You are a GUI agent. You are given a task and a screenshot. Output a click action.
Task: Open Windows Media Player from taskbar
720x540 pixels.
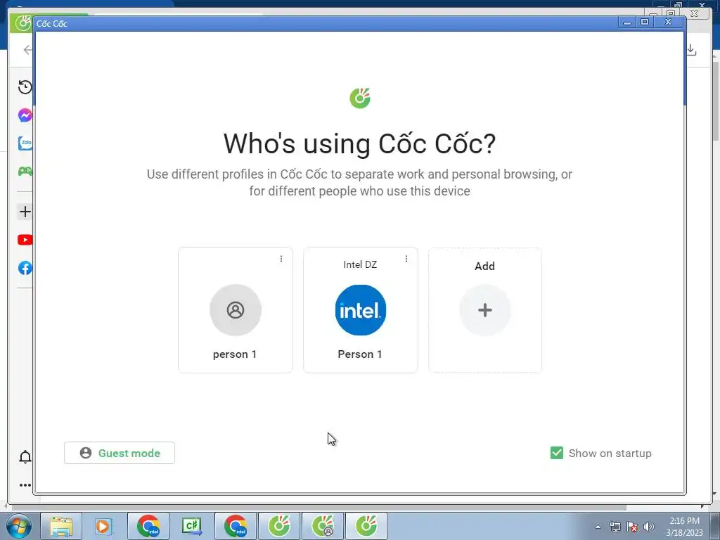[105, 526]
